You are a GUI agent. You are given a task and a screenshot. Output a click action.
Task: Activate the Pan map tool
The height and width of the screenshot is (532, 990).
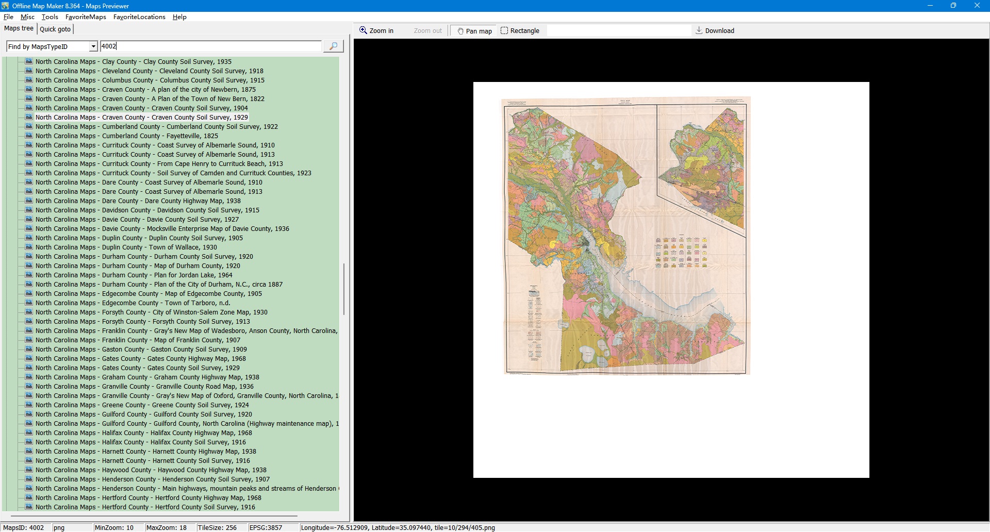(474, 31)
